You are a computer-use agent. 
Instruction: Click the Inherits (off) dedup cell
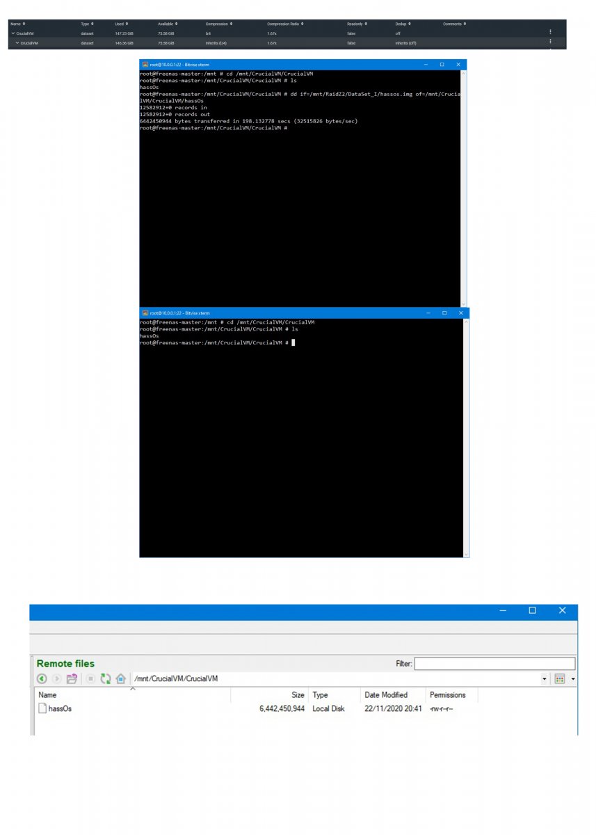(x=405, y=43)
